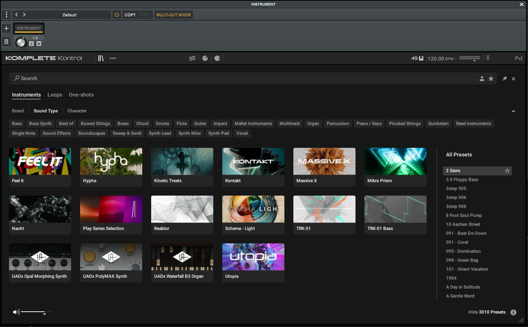Viewport: 528px width, 327px height.
Task: Favorite the 2 Saws preset star
Action: pos(507,171)
